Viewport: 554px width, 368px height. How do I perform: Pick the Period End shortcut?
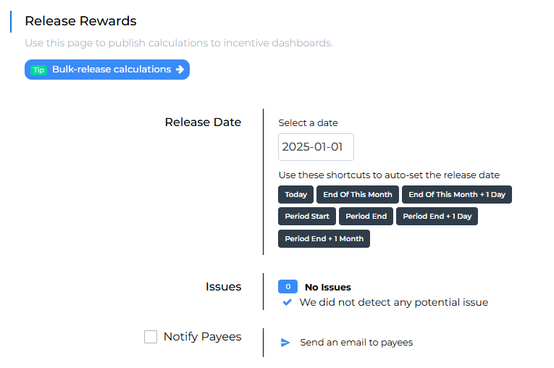point(366,216)
